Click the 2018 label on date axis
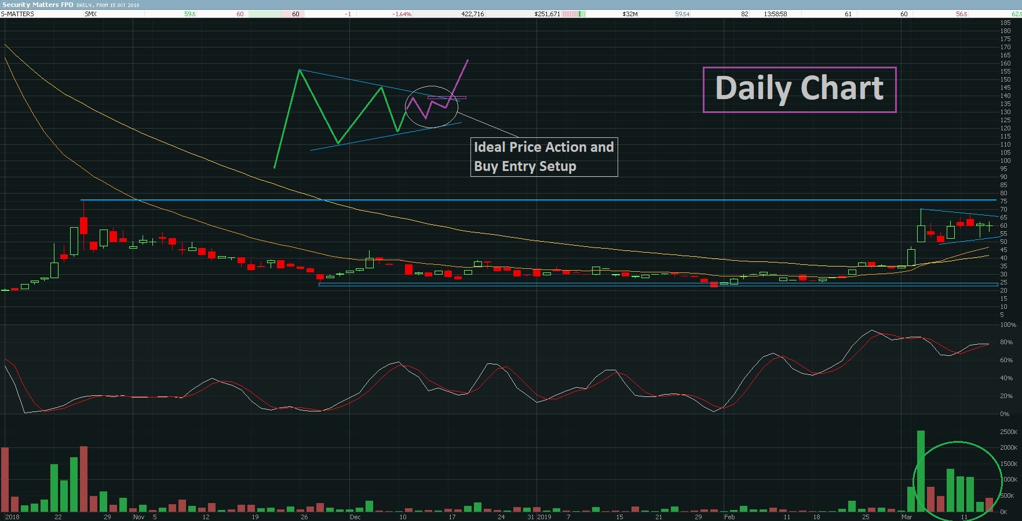The image size is (1022, 521). point(12,517)
